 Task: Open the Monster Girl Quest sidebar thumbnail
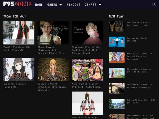pos(117,57)
